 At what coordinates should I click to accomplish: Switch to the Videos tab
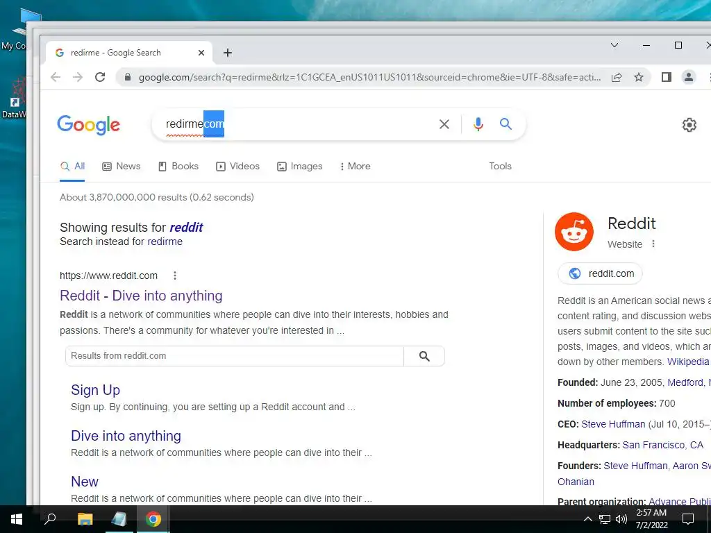237,167
